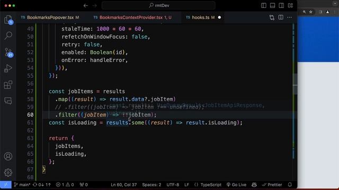Click the editor vertical scrollbar thumb
This screenshot has width=339, height=190.
pos(295,84)
